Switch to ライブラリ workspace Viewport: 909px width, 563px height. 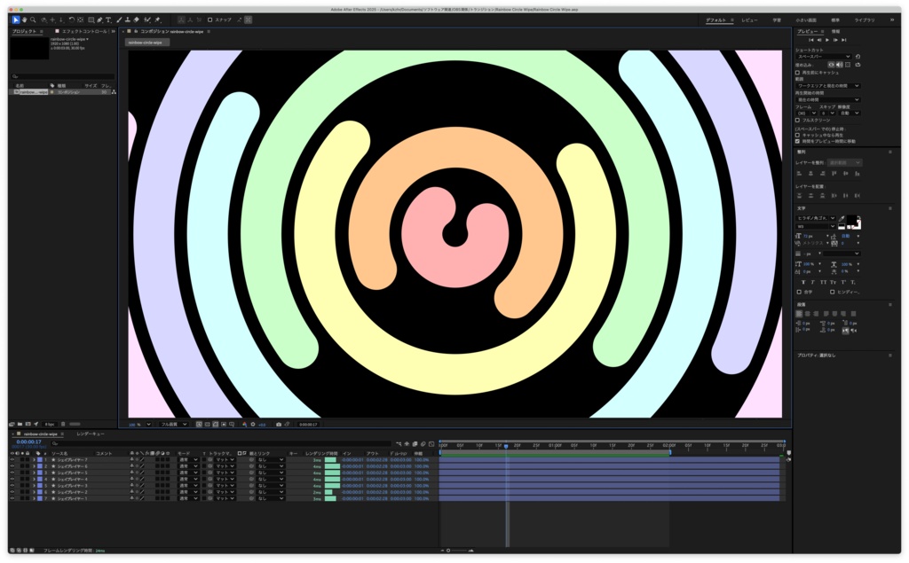coord(864,20)
